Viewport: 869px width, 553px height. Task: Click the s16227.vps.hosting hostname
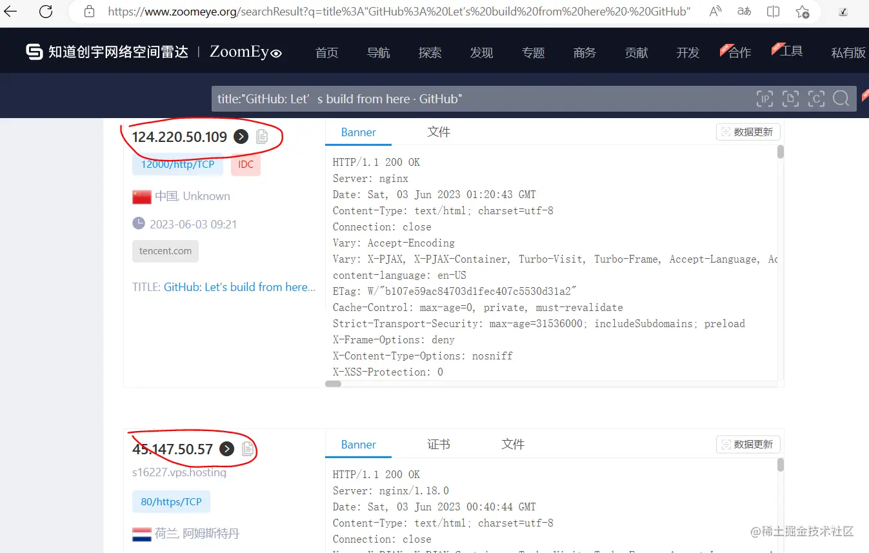click(179, 472)
